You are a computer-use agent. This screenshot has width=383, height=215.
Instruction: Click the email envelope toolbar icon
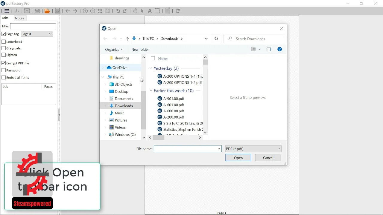(27, 11)
